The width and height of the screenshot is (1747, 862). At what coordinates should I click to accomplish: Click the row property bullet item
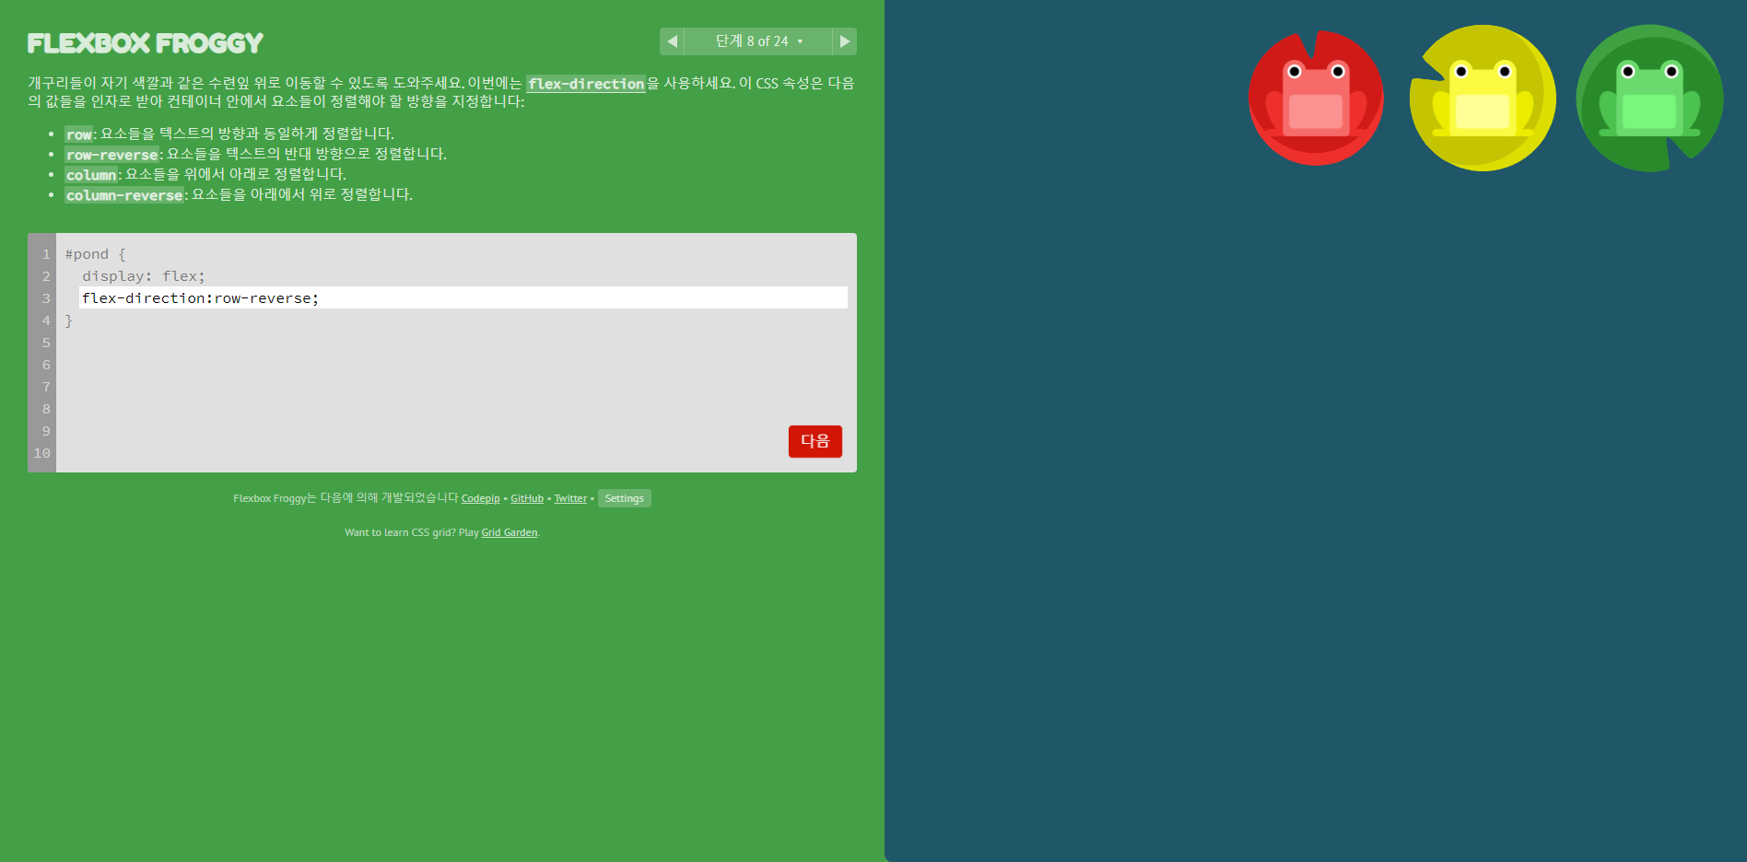229,134
